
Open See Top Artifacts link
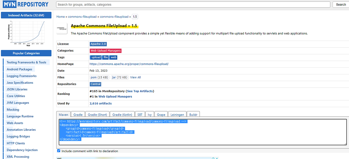140,91
